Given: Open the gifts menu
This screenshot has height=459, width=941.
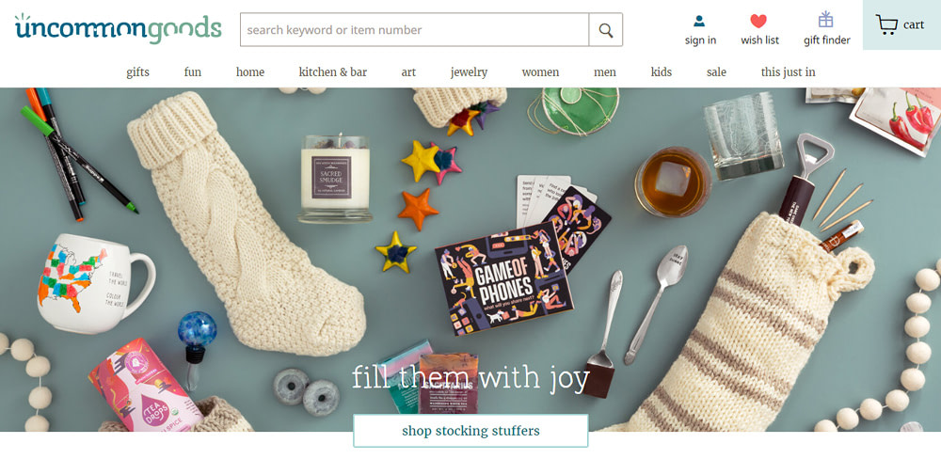Looking at the screenshot, I should pos(137,72).
